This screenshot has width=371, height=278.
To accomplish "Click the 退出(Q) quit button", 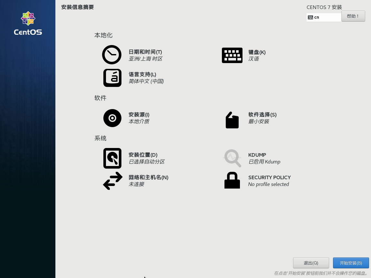I will click(x=311, y=263).
